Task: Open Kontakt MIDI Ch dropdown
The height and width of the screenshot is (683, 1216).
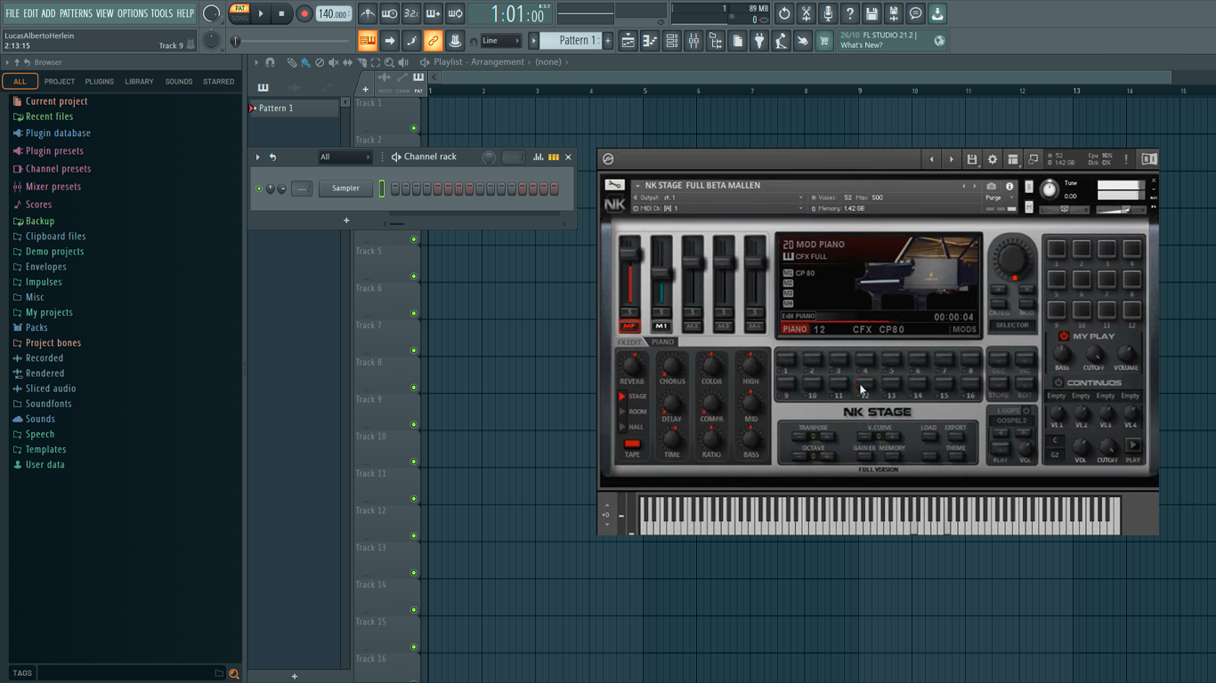Action: 718,208
